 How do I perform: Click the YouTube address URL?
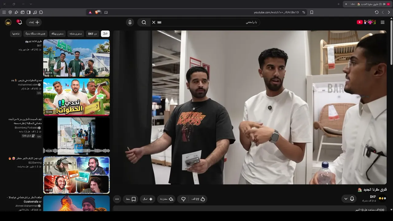pyautogui.click(x=276, y=12)
